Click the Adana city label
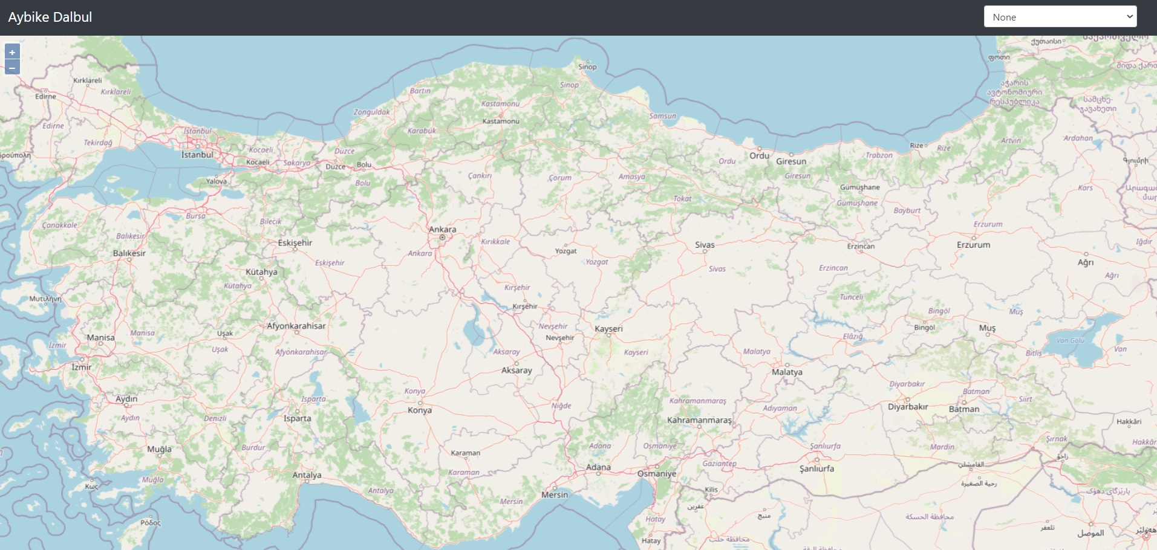Screen dimensions: 1157x550 (x=598, y=467)
